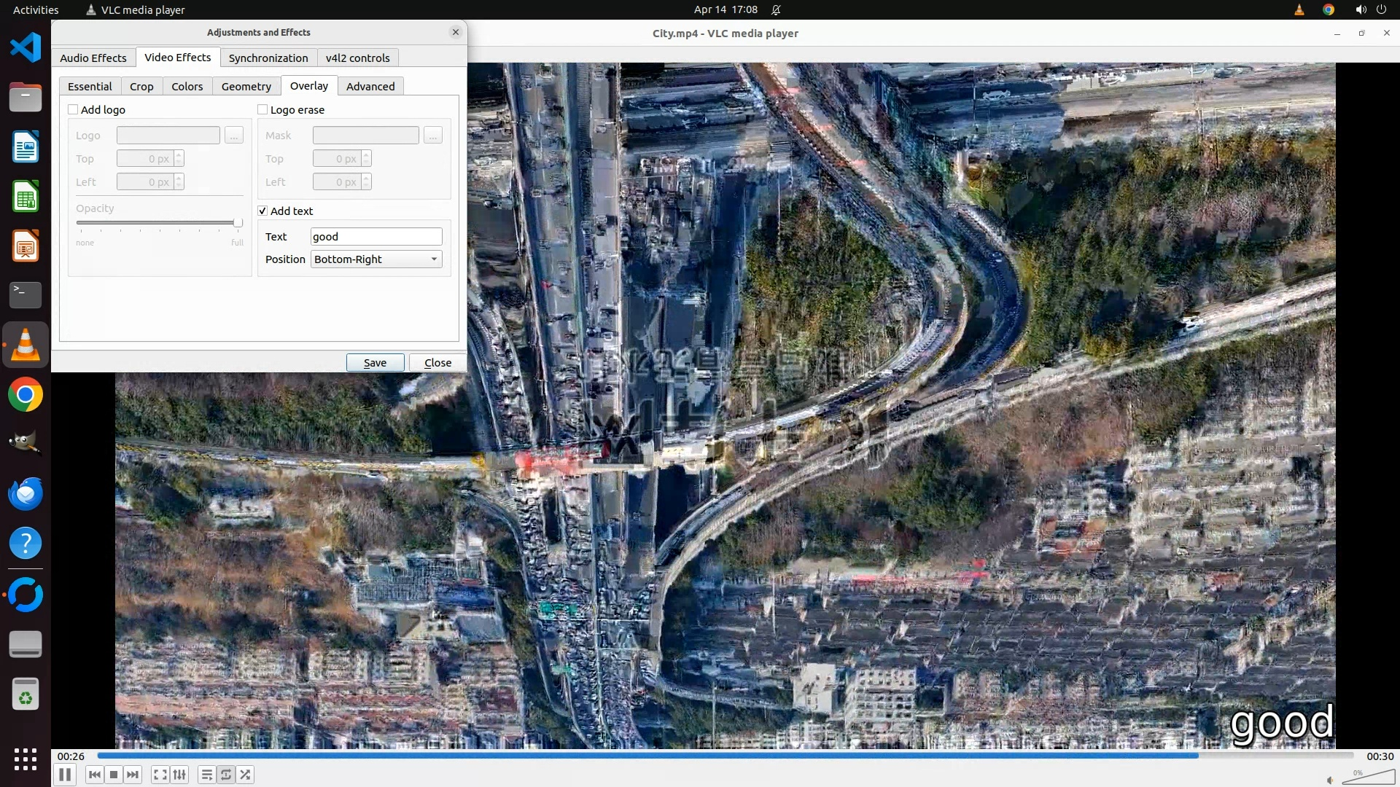Stop the video playback
Screen dimensions: 1400x787
point(114,775)
